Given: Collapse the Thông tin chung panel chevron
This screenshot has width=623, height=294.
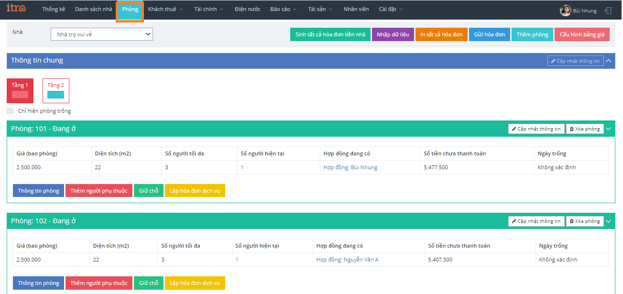Looking at the screenshot, I should pyautogui.click(x=609, y=61).
